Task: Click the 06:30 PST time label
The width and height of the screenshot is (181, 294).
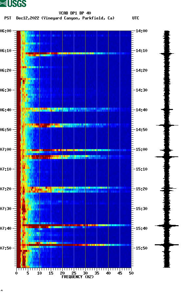Action: [6, 90]
